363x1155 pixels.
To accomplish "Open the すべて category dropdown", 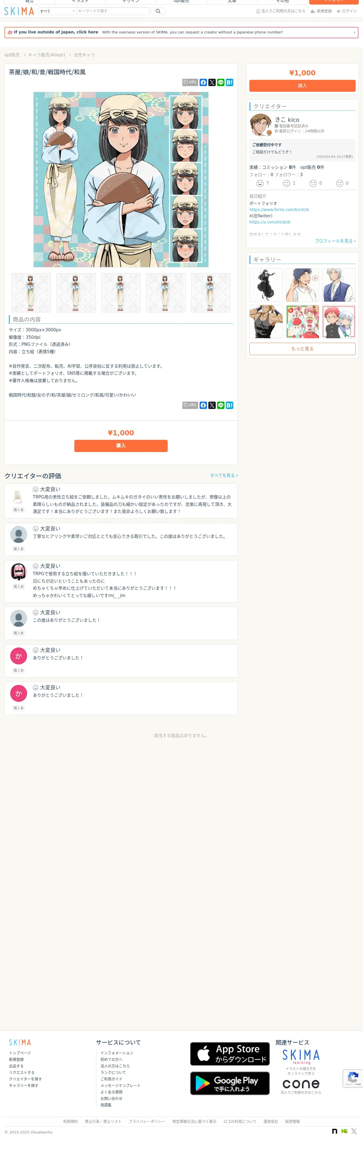I will [57, 11].
